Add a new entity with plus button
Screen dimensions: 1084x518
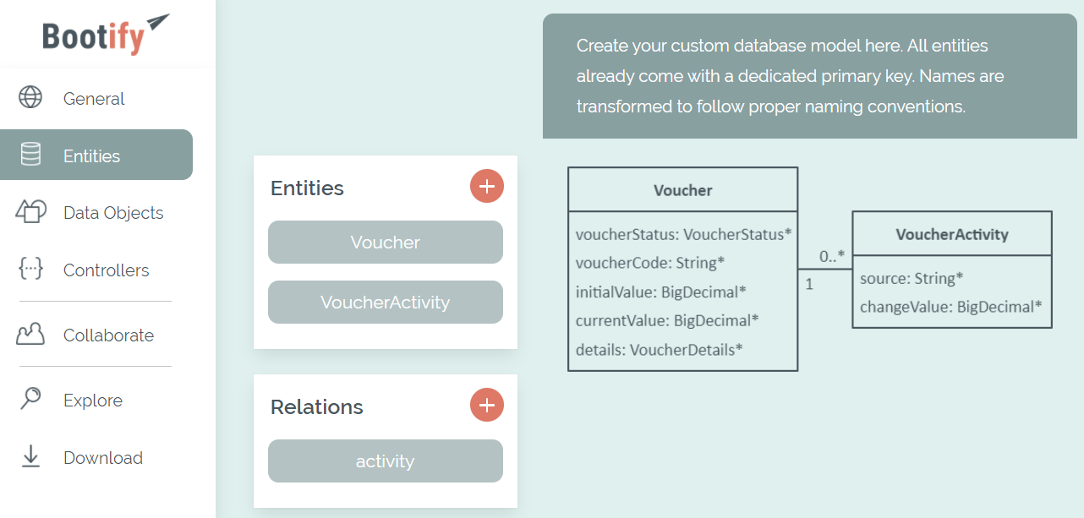(x=486, y=186)
